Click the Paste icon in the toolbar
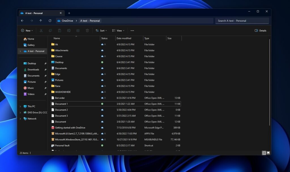 60,31
